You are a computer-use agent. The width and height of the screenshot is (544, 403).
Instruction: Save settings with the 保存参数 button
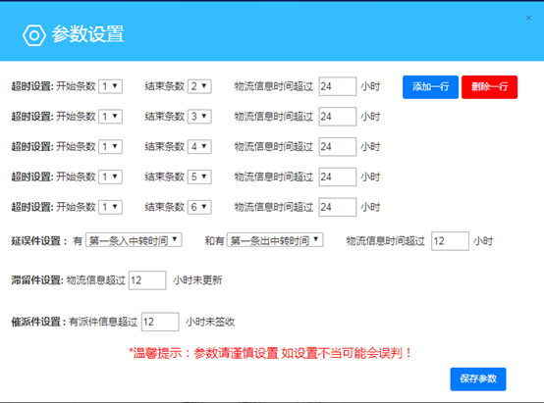click(x=478, y=379)
